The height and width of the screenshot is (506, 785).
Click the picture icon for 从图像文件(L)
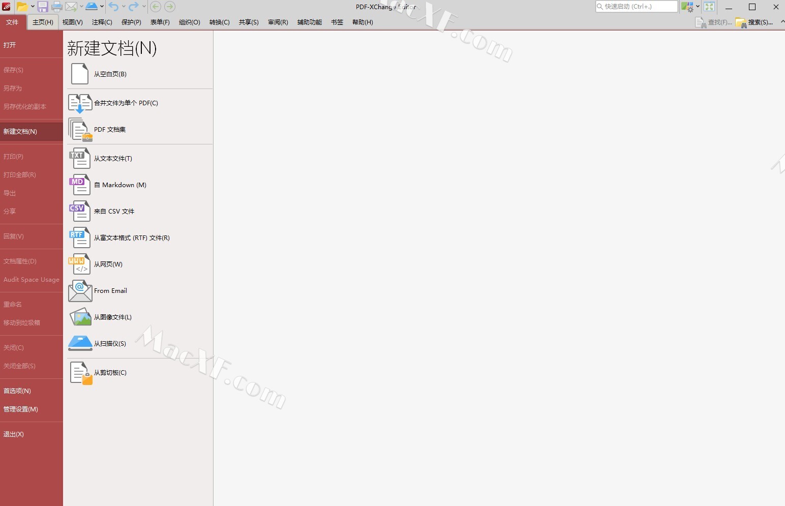pyautogui.click(x=80, y=317)
